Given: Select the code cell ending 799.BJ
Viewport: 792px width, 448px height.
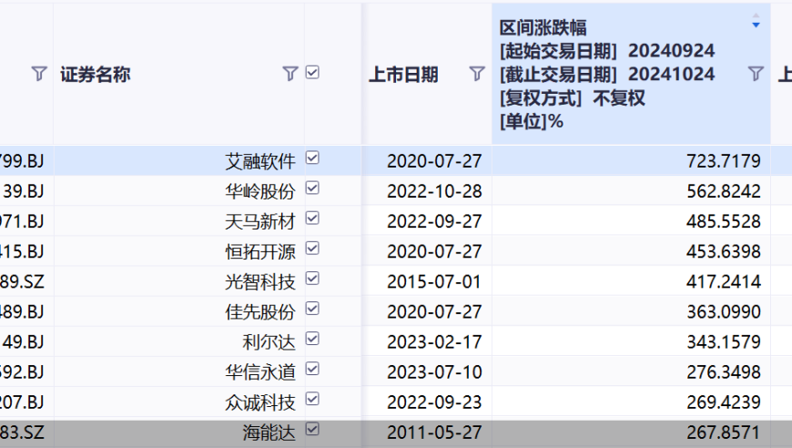Looking at the screenshot, I should click(x=26, y=161).
